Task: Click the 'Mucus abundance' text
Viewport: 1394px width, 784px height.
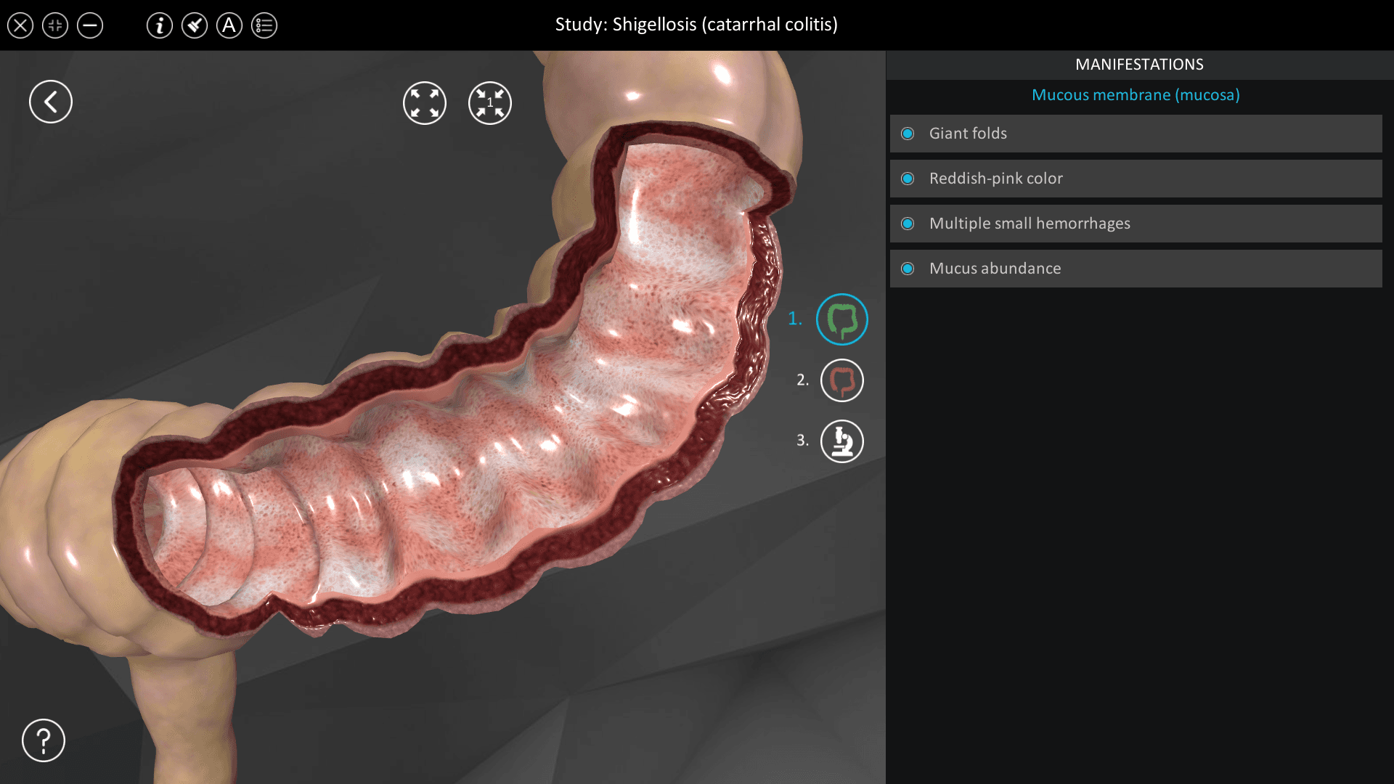Action: [x=995, y=269]
